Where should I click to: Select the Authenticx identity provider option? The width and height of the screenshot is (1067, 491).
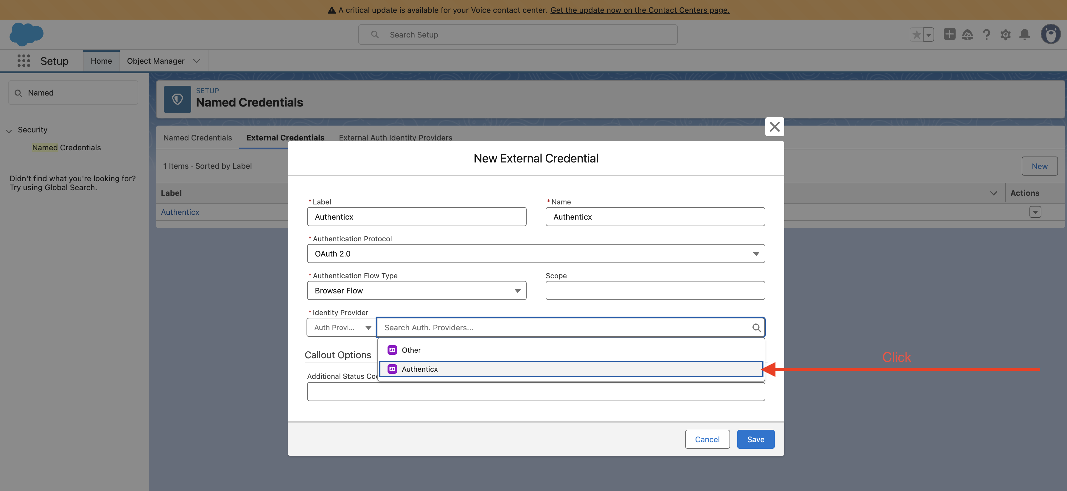pyautogui.click(x=571, y=369)
